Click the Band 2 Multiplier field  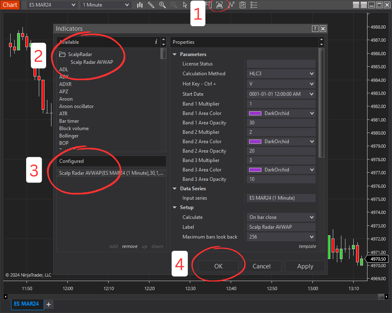pos(281,132)
